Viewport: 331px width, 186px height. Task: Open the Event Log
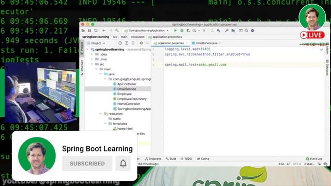click(314, 159)
